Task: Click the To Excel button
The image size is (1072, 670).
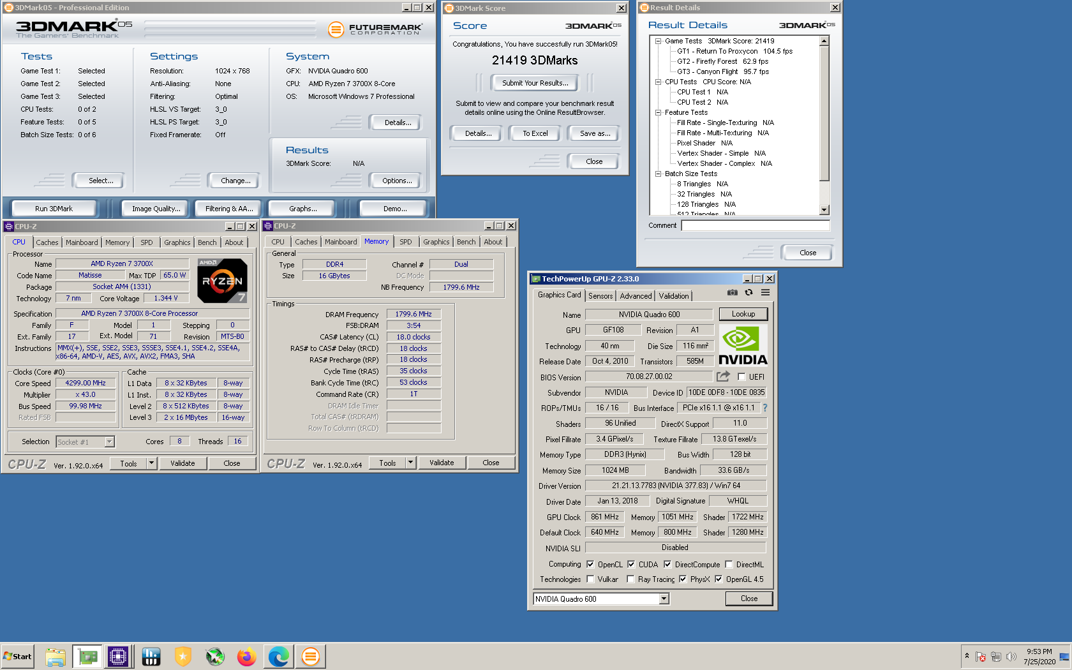Action: pos(535,133)
